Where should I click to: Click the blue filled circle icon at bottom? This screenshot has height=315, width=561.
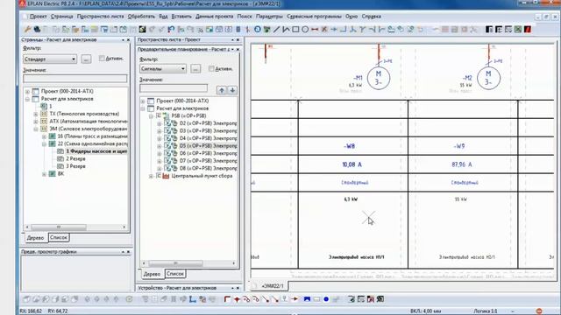326,299
